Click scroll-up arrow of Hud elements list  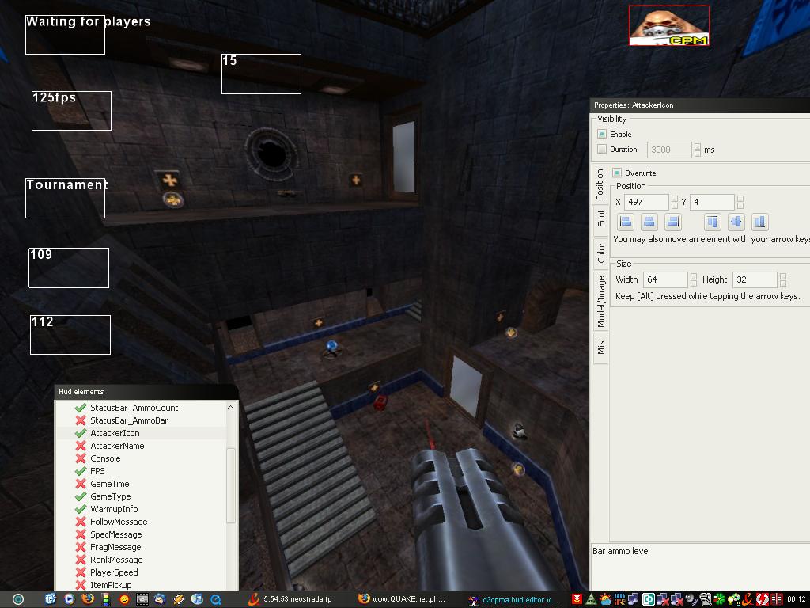(x=230, y=408)
